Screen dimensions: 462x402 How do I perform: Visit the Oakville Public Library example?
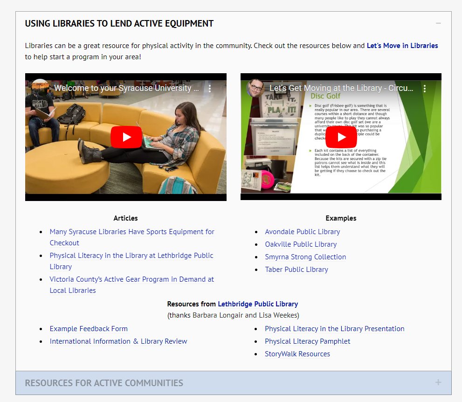[301, 244]
